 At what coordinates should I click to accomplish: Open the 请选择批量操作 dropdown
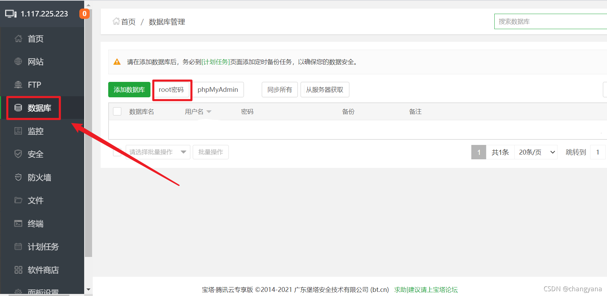tap(158, 152)
